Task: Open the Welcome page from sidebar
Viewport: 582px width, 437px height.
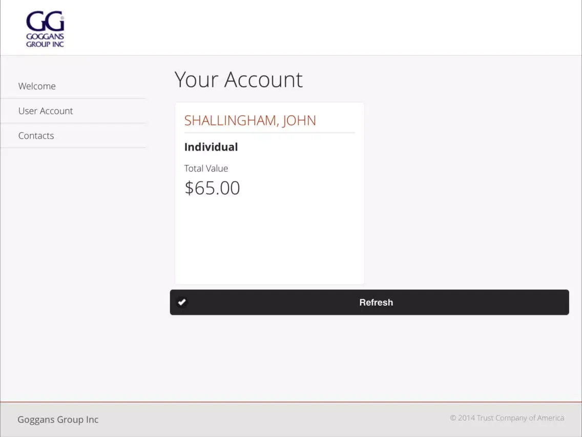Action: [x=37, y=86]
